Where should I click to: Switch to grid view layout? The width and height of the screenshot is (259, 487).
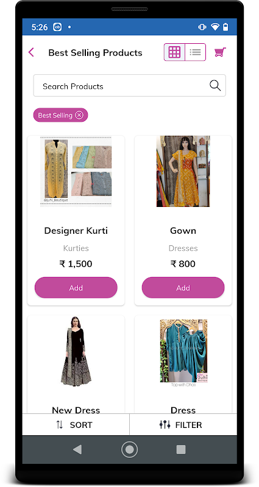pos(174,52)
